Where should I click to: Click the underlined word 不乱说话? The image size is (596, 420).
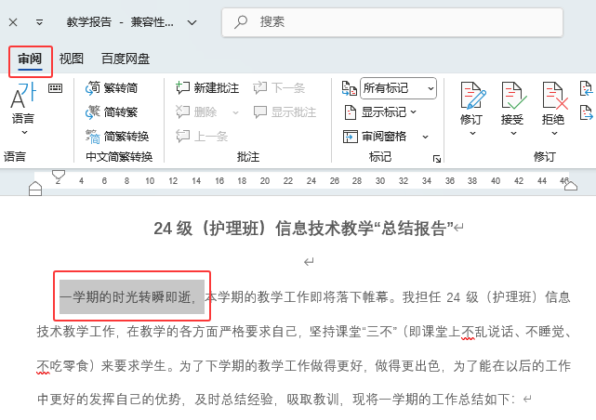(x=487, y=332)
